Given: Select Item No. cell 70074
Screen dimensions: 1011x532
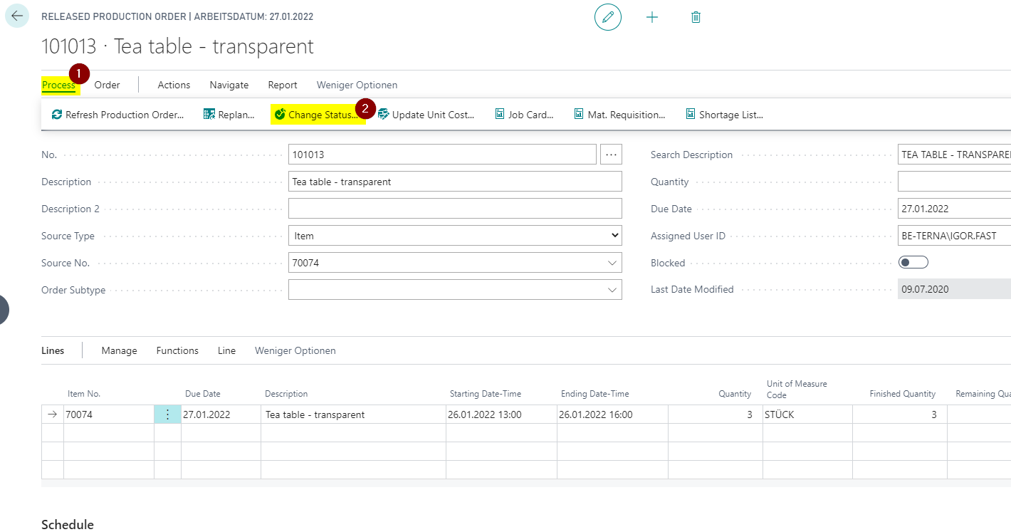Looking at the screenshot, I should pyautogui.click(x=109, y=414).
